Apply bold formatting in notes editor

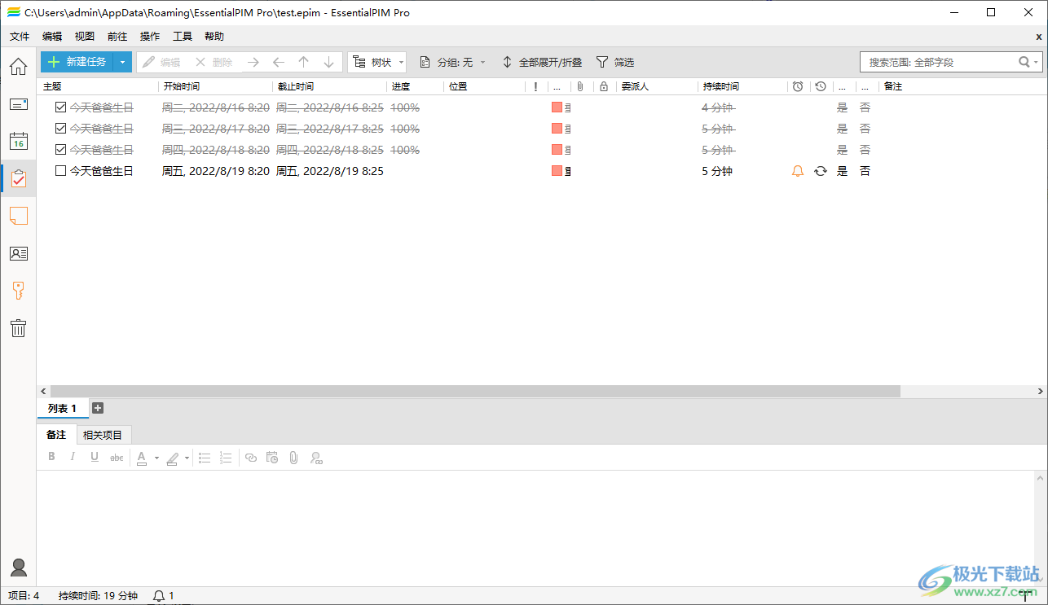pyautogui.click(x=51, y=458)
